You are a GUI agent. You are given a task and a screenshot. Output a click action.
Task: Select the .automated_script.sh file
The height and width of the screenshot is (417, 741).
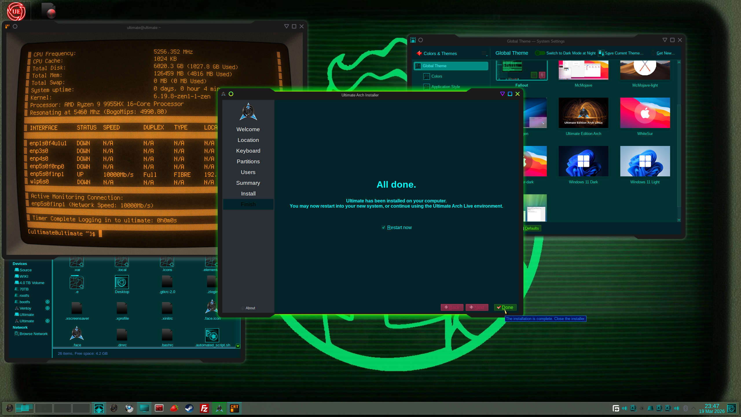(212, 338)
